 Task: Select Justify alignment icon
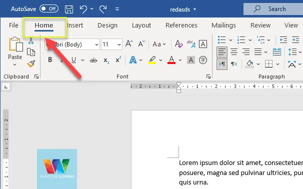pyautogui.click(x=258, y=52)
